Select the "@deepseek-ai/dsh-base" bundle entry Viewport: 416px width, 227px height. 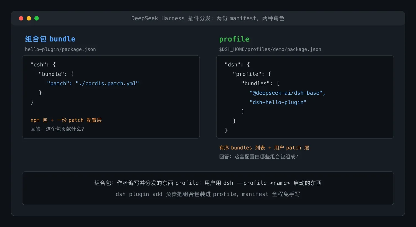click(x=286, y=93)
